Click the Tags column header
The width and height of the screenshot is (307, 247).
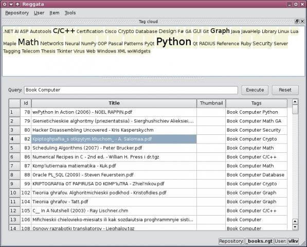pos(256,103)
